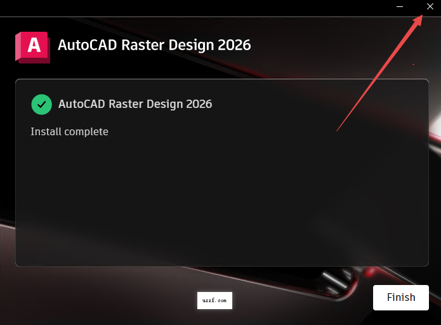This screenshot has width=441, height=325.
Task: Click the empty title bar left of the minimize button
Action: pos(190,6)
